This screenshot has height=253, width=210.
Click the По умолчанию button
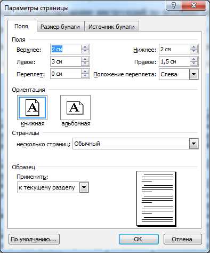coord(34,239)
